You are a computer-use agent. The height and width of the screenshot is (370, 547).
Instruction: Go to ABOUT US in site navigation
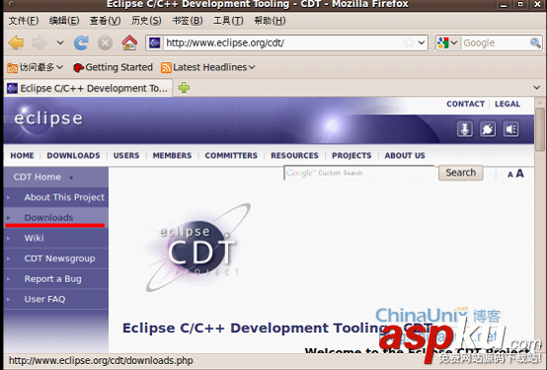pos(405,156)
